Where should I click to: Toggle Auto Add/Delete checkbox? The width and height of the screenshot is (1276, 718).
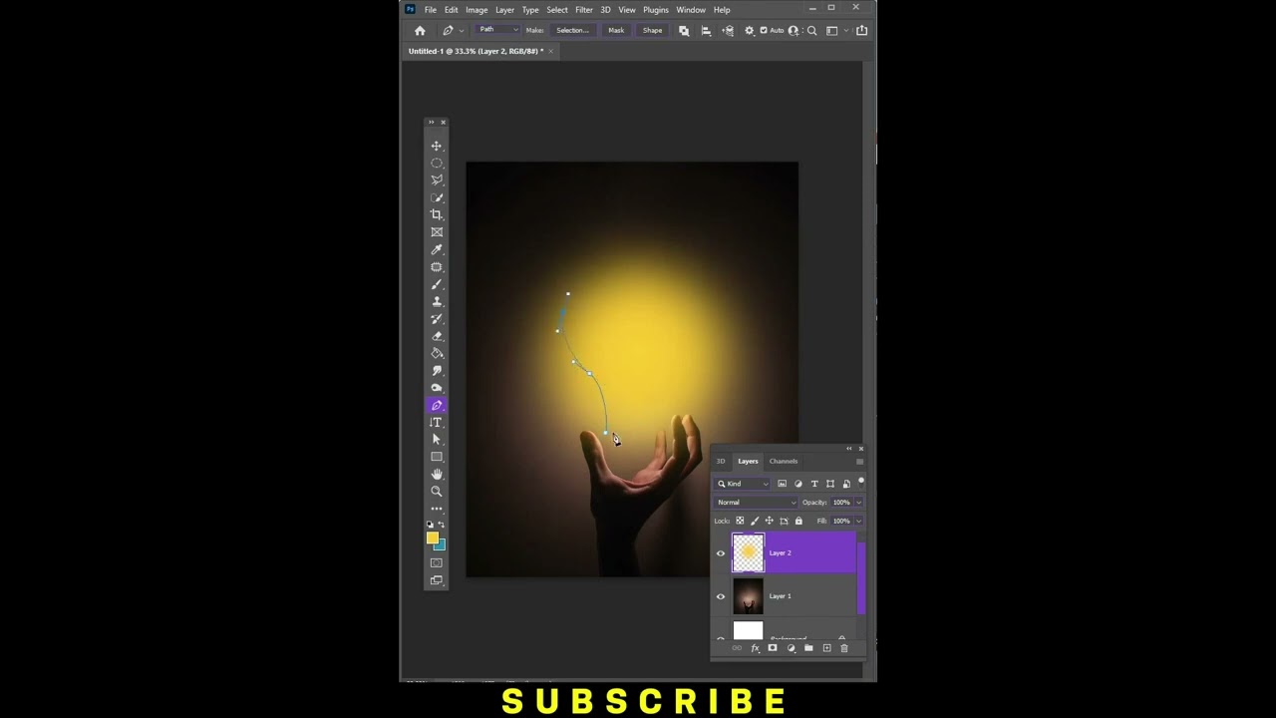tap(764, 30)
